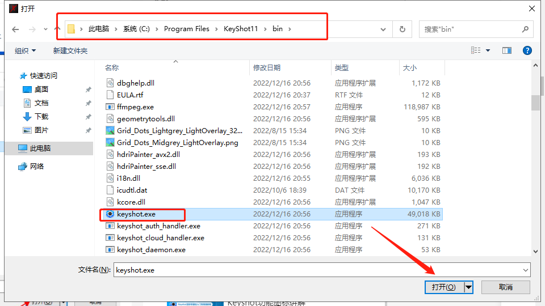
Task: Click the pin icon beside 下载
Action: tap(89, 117)
